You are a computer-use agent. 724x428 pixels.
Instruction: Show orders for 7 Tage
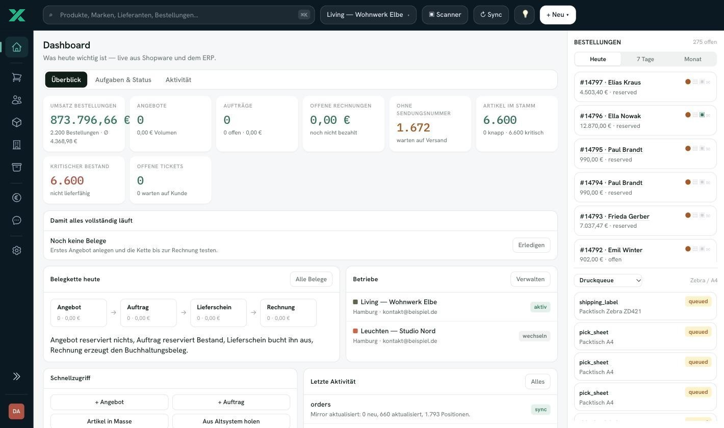tap(645, 59)
